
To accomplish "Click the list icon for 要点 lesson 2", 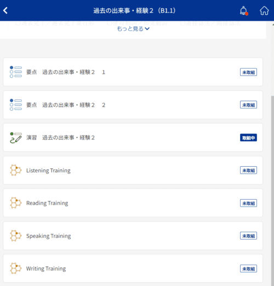I will pos(16,104).
